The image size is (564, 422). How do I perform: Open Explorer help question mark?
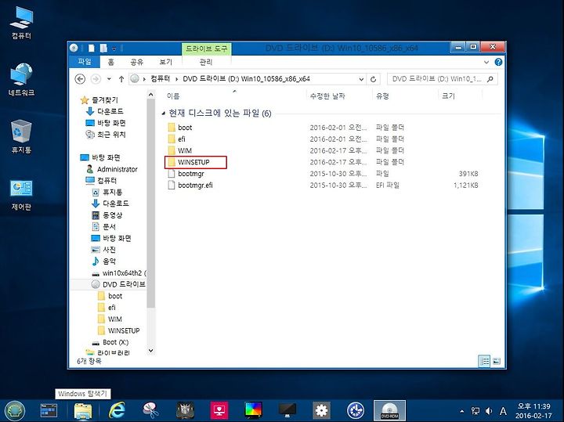point(498,62)
